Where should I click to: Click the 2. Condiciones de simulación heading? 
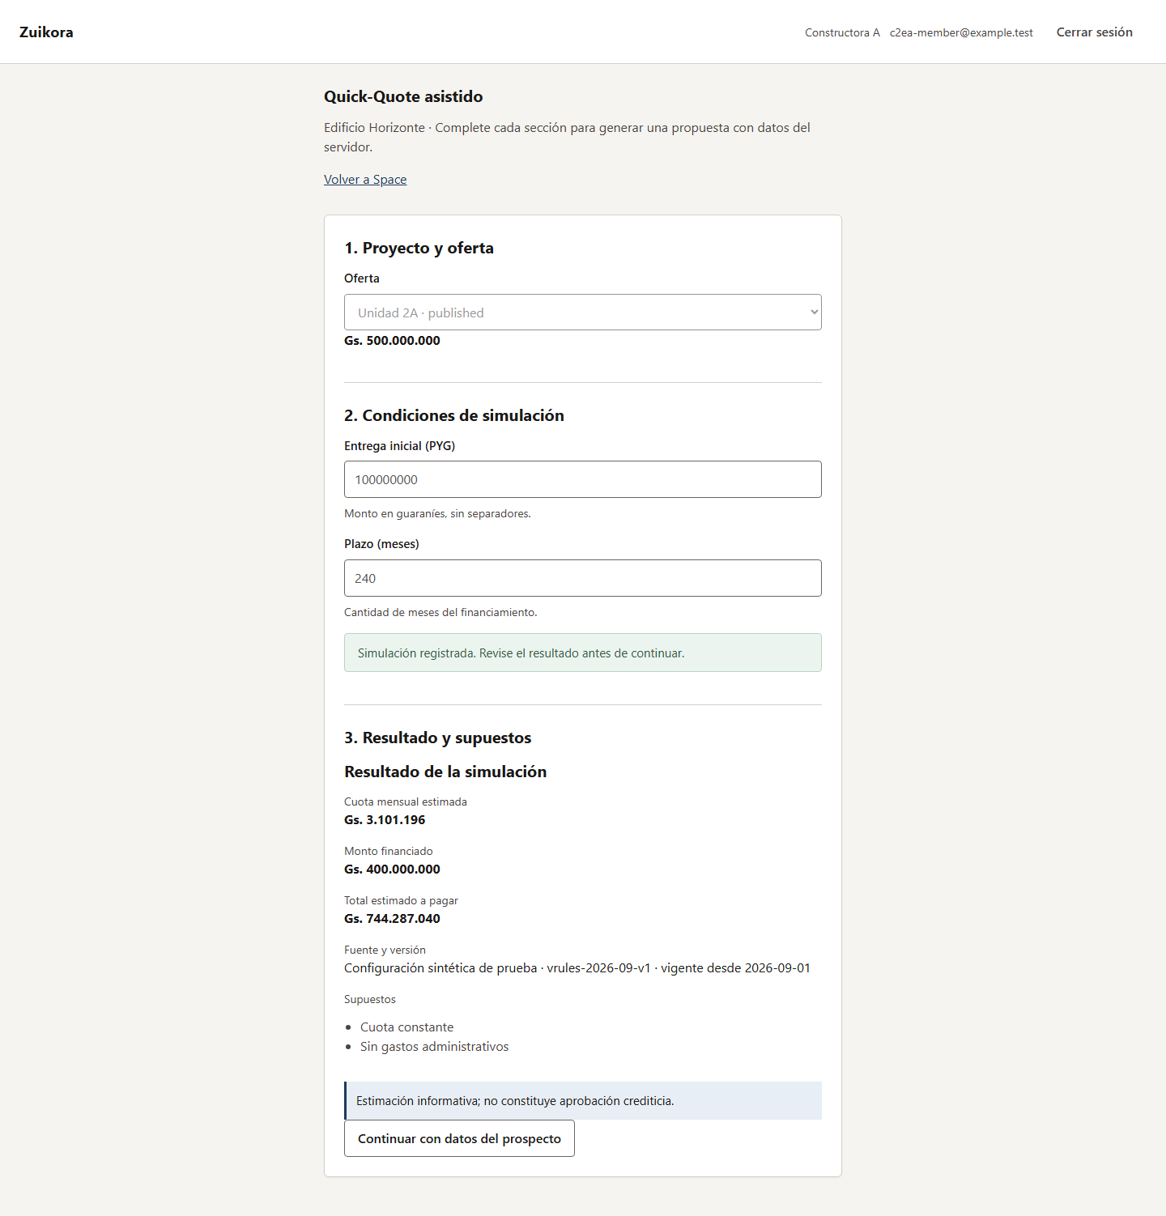(454, 415)
